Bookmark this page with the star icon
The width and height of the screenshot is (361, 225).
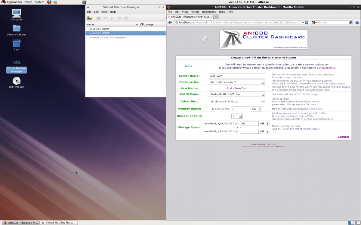(x=300, y=22)
